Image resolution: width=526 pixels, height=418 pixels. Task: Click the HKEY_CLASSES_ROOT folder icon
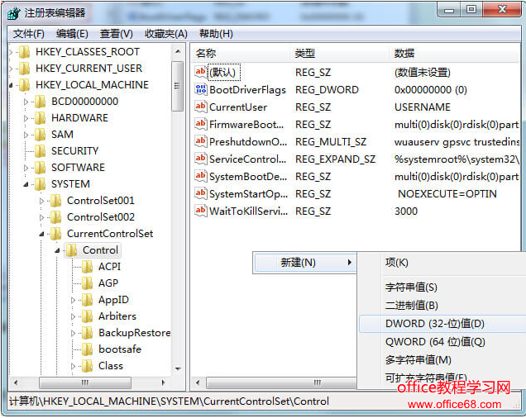[x=25, y=52]
